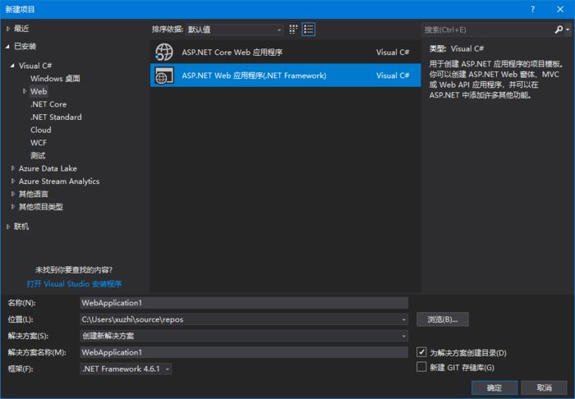Click the 解决方案名称 input field
575x399 pixels.
[x=244, y=352]
